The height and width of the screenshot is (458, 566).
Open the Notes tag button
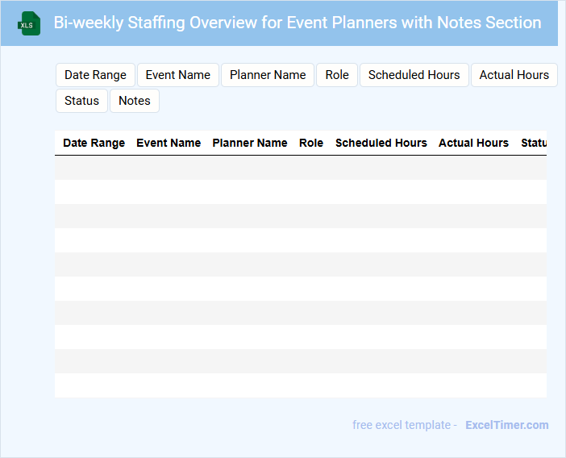click(135, 101)
